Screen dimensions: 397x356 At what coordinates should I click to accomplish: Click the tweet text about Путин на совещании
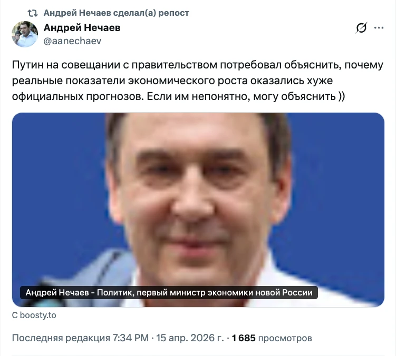coord(198,81)
